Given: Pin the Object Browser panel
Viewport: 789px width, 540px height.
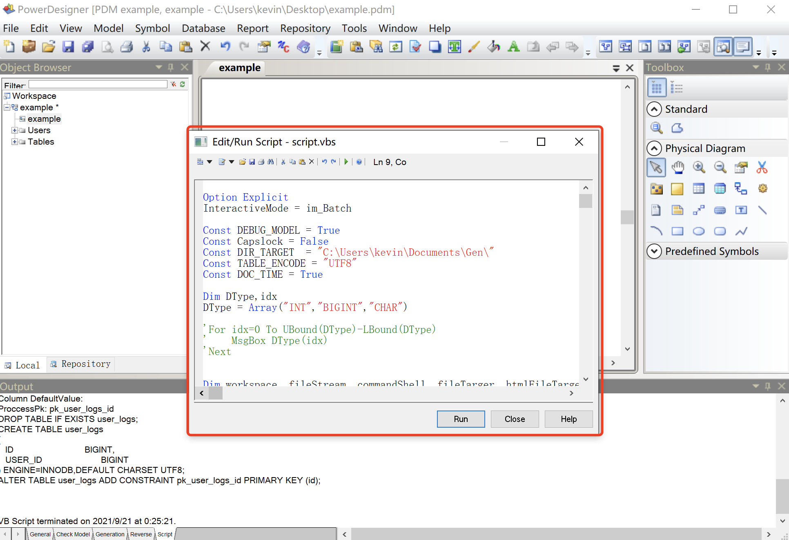Looking at the screenshot, I should point(171,67).
